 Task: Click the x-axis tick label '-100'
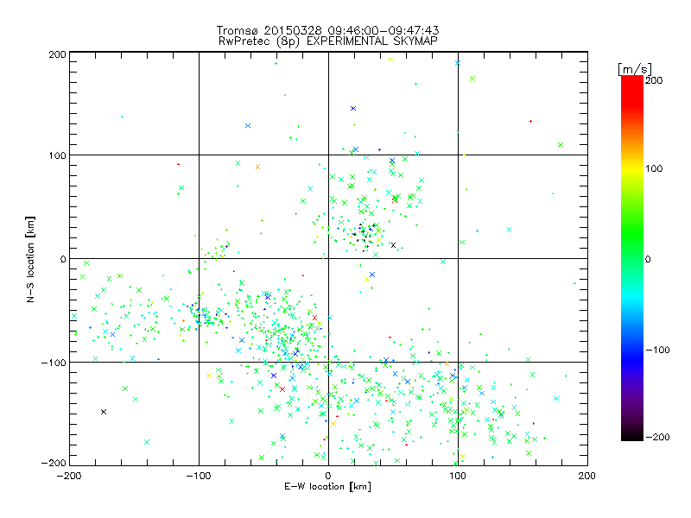199,476
